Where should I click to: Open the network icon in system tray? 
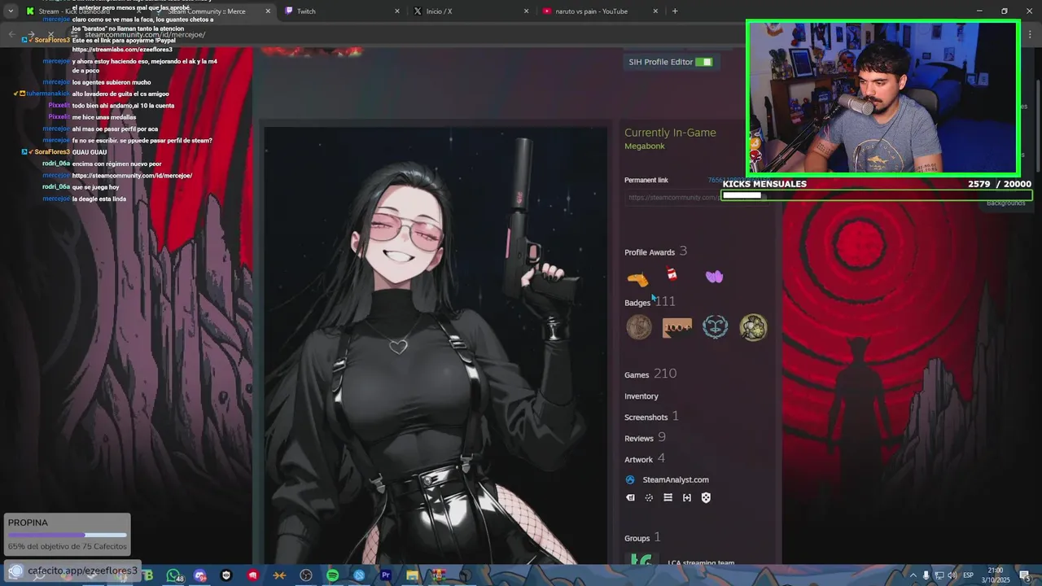pos(939,575)
